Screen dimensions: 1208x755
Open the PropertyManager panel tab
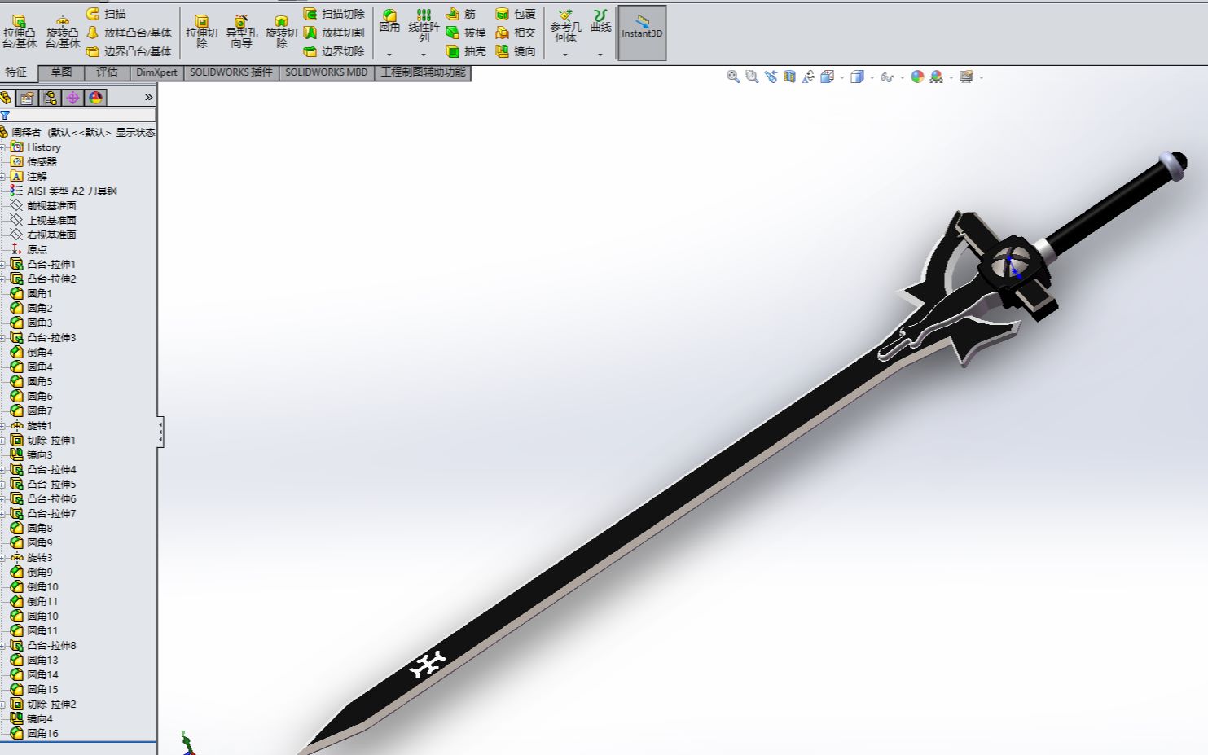28,98
